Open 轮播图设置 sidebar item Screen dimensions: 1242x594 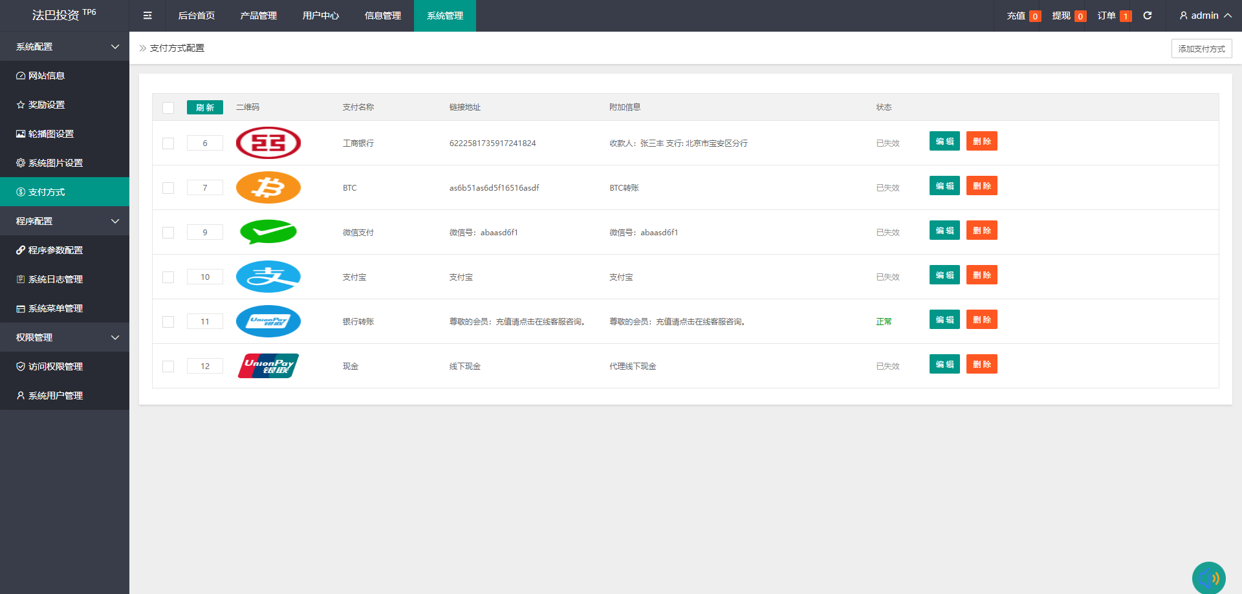51,134
